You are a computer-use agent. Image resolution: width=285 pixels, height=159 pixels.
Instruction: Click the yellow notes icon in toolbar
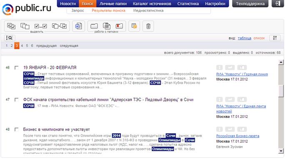point(134,26)
